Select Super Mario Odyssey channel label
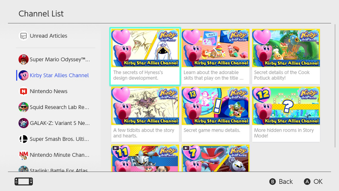 (x=60, y=59)
